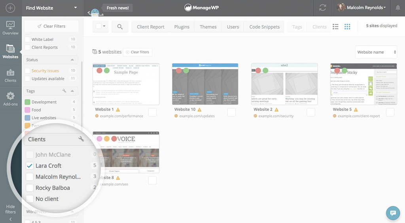Open the Website name sort dropdown
Screen dimensions: 405x223
coord(376,52)
